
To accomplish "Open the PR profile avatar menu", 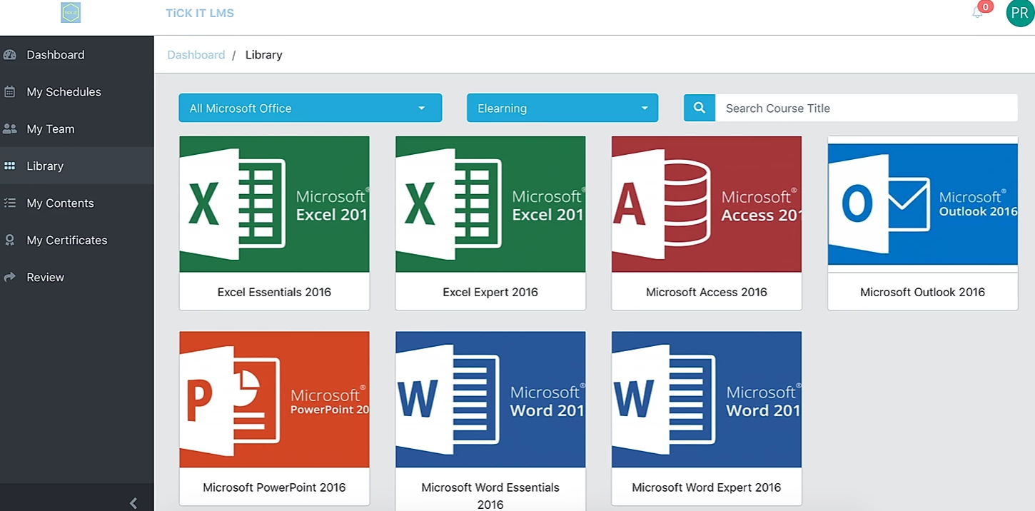I will click(x=1019, y=13).
